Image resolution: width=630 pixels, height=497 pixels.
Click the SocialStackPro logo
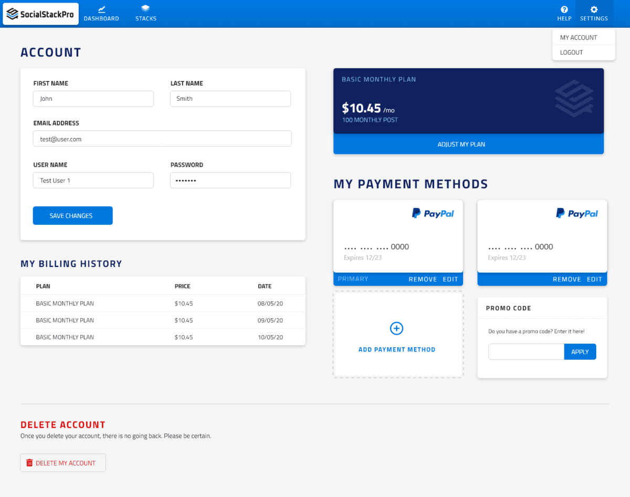click(41, 14)
